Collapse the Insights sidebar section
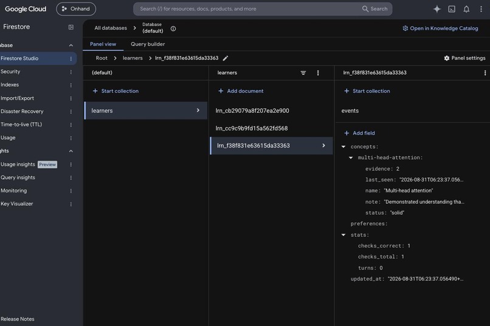The width and height of the screenshot is (490, 326). tap(71, 151)
